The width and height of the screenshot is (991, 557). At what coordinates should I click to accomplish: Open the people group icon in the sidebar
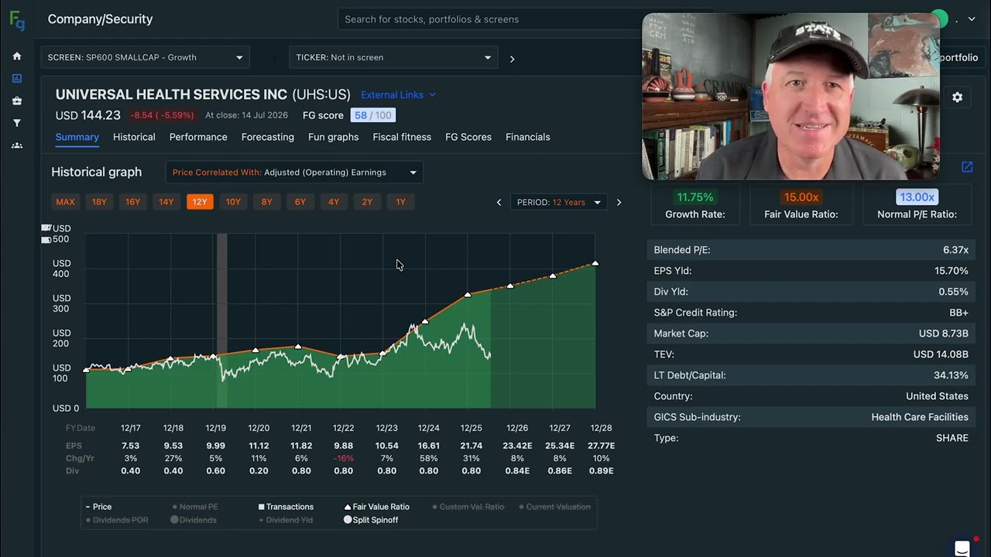(x=17, y=145)
